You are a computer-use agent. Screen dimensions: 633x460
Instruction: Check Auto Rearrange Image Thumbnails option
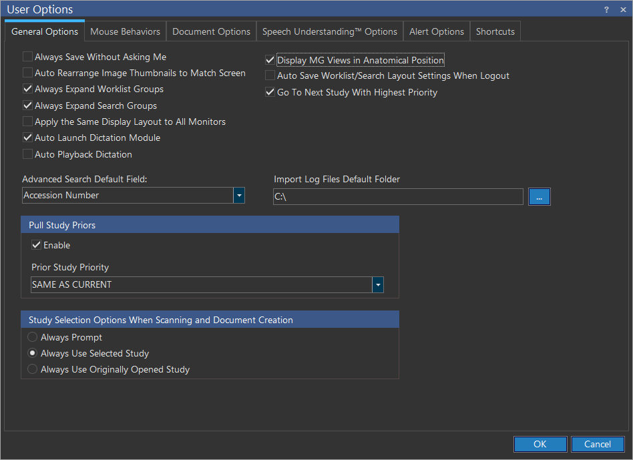pyautogui.click(x=28, y=73)
